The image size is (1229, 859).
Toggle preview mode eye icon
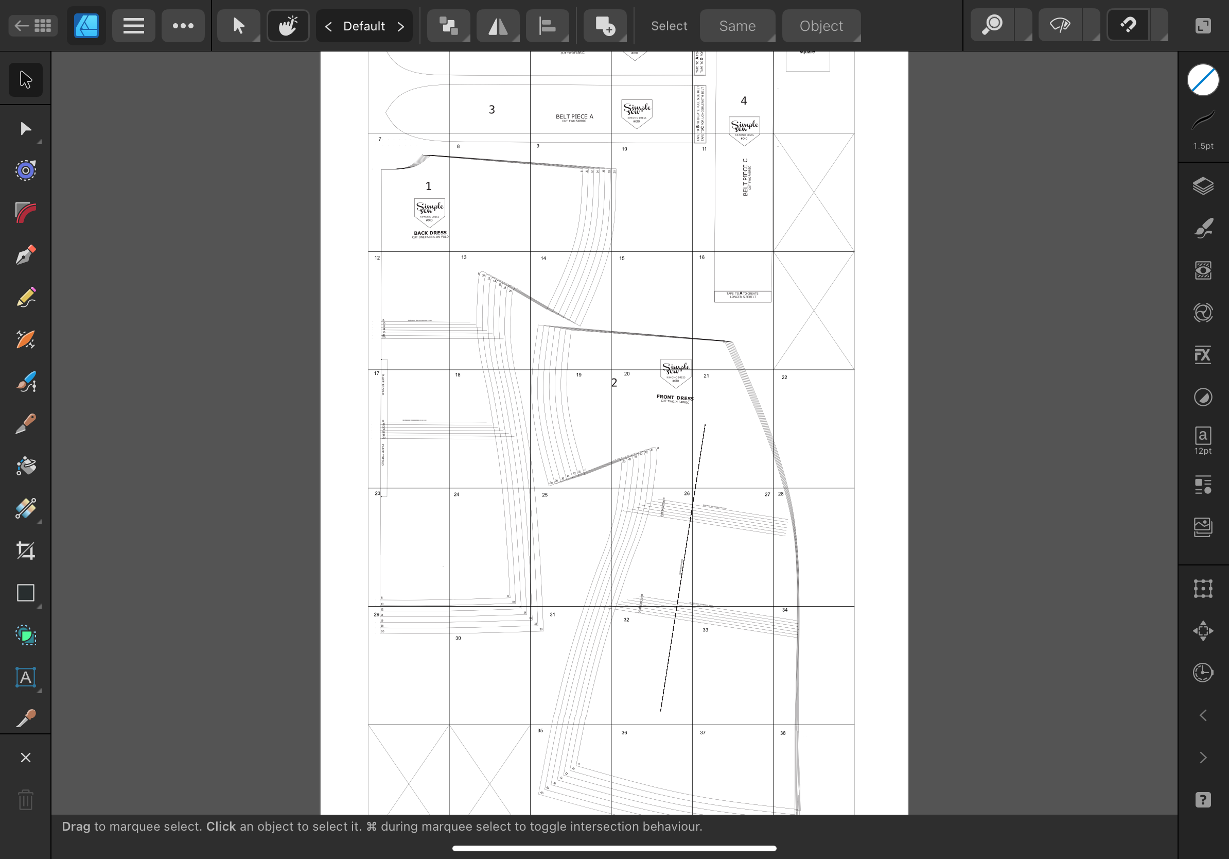[x=1060, y=26]
